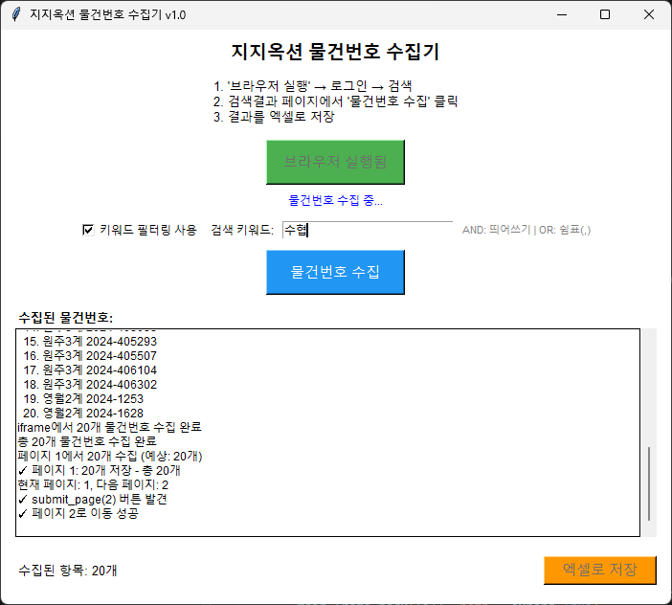Select log entry 17. 원주3계 2024-406104
672x605 pixels.
[x=90, y=370]
